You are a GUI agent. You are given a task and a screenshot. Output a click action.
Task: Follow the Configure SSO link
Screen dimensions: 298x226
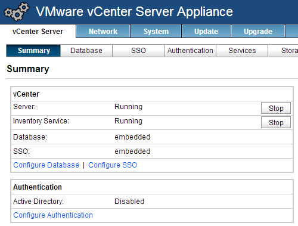[113, 165]
